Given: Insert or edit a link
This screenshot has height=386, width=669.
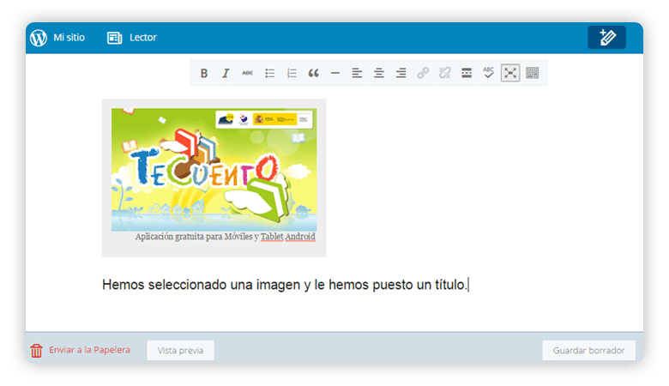Looking at the screenshot, I should click(x=423, y=74).
